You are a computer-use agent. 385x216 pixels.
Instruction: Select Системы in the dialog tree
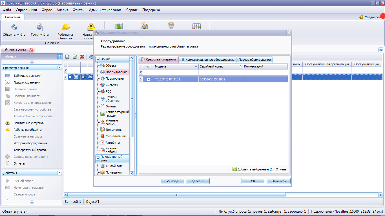112,85
